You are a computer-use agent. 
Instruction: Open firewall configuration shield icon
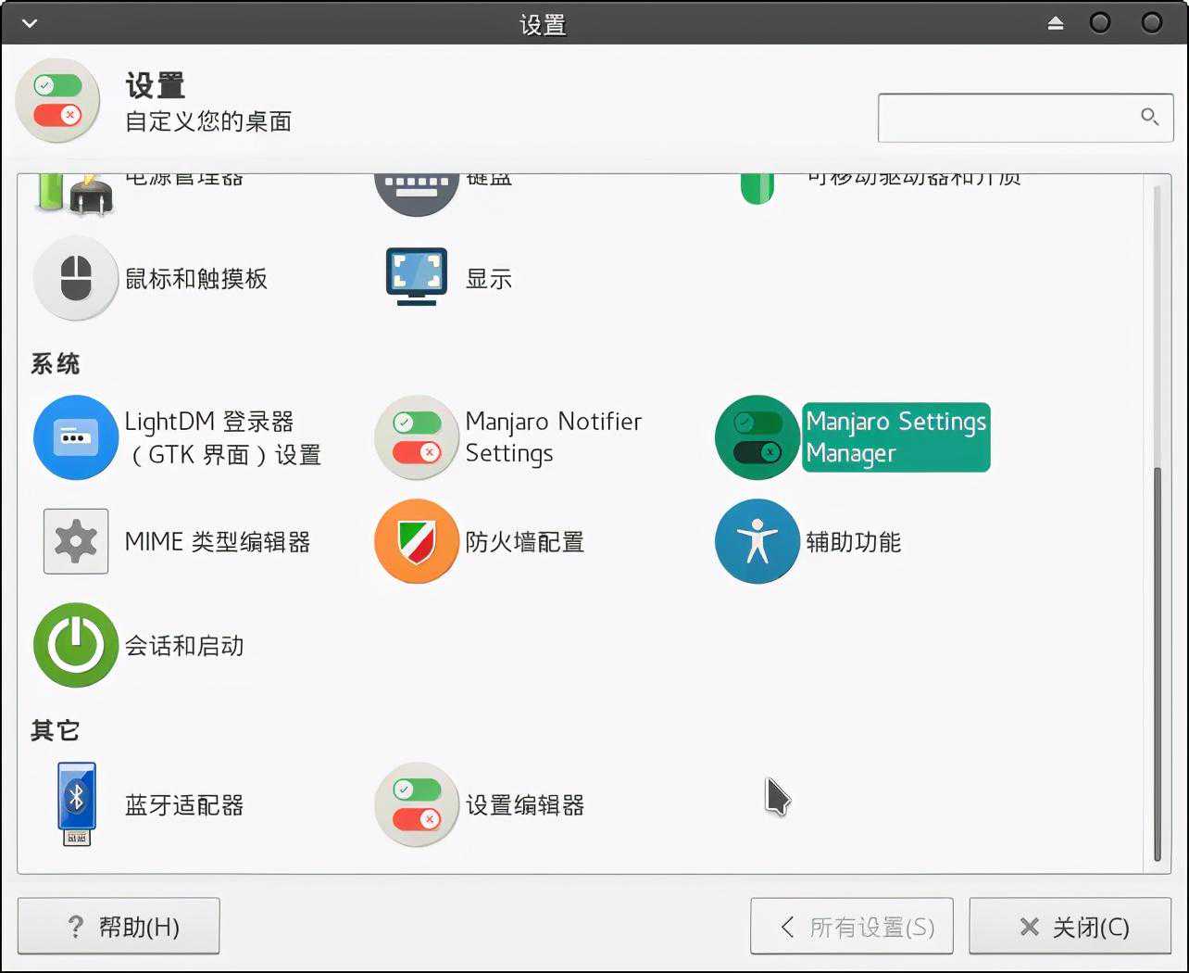[x=417, y=541]
